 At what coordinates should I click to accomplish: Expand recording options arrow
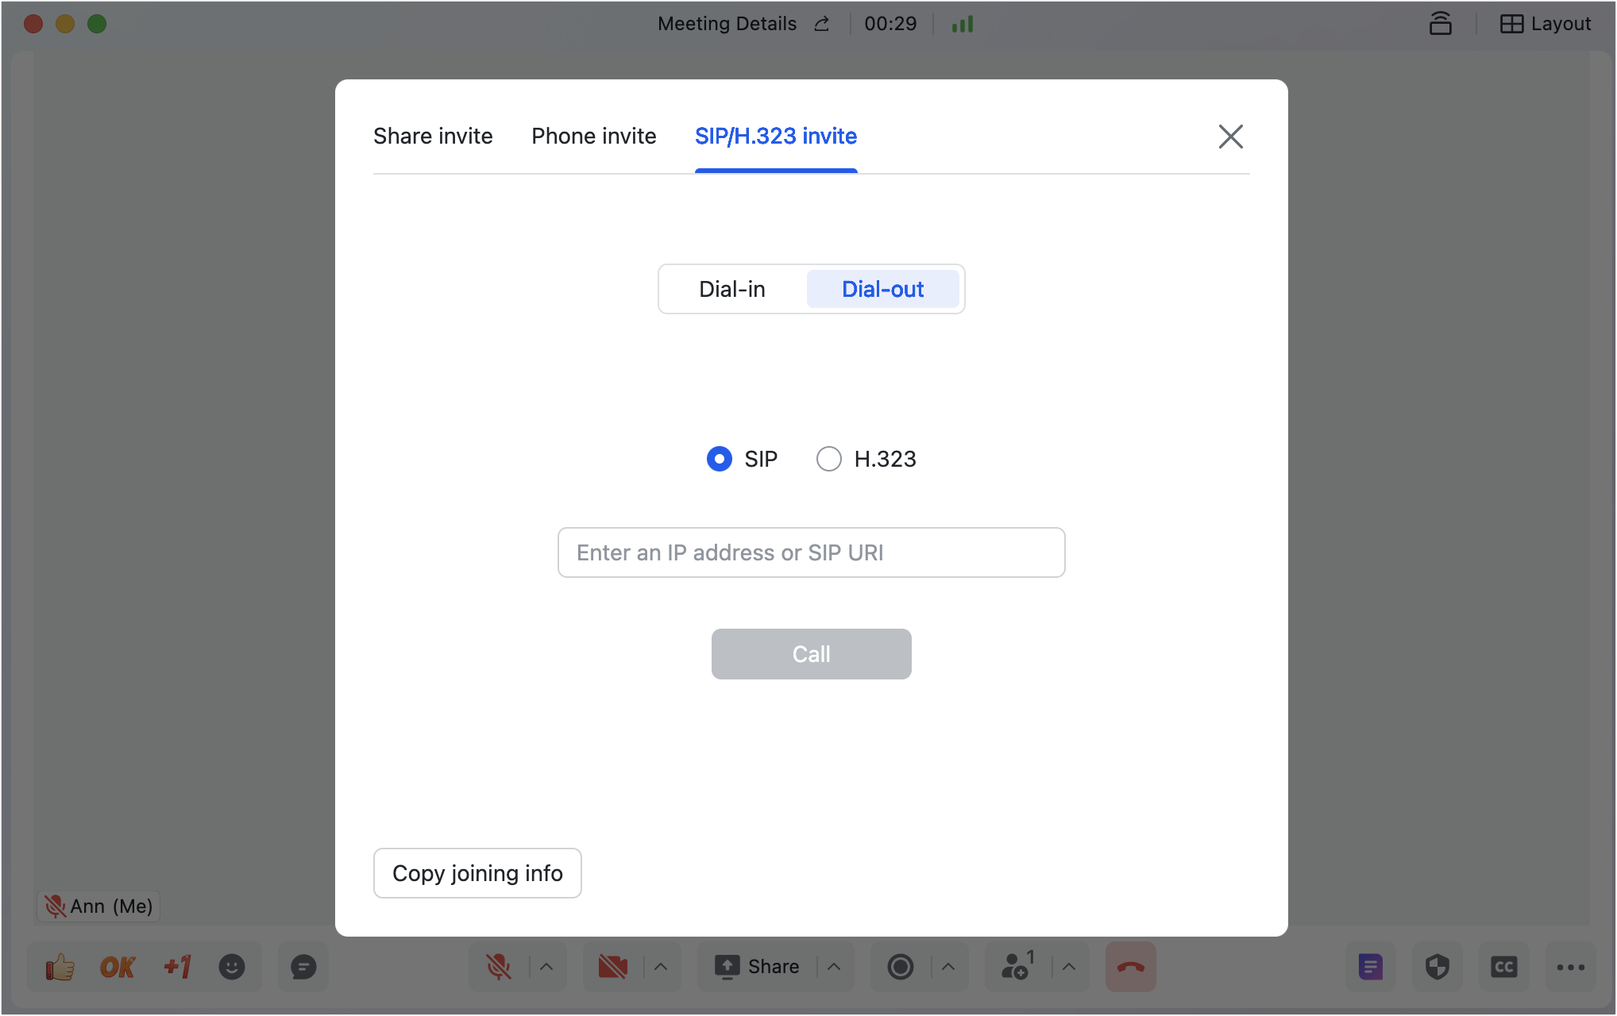[x=948, y=967]
